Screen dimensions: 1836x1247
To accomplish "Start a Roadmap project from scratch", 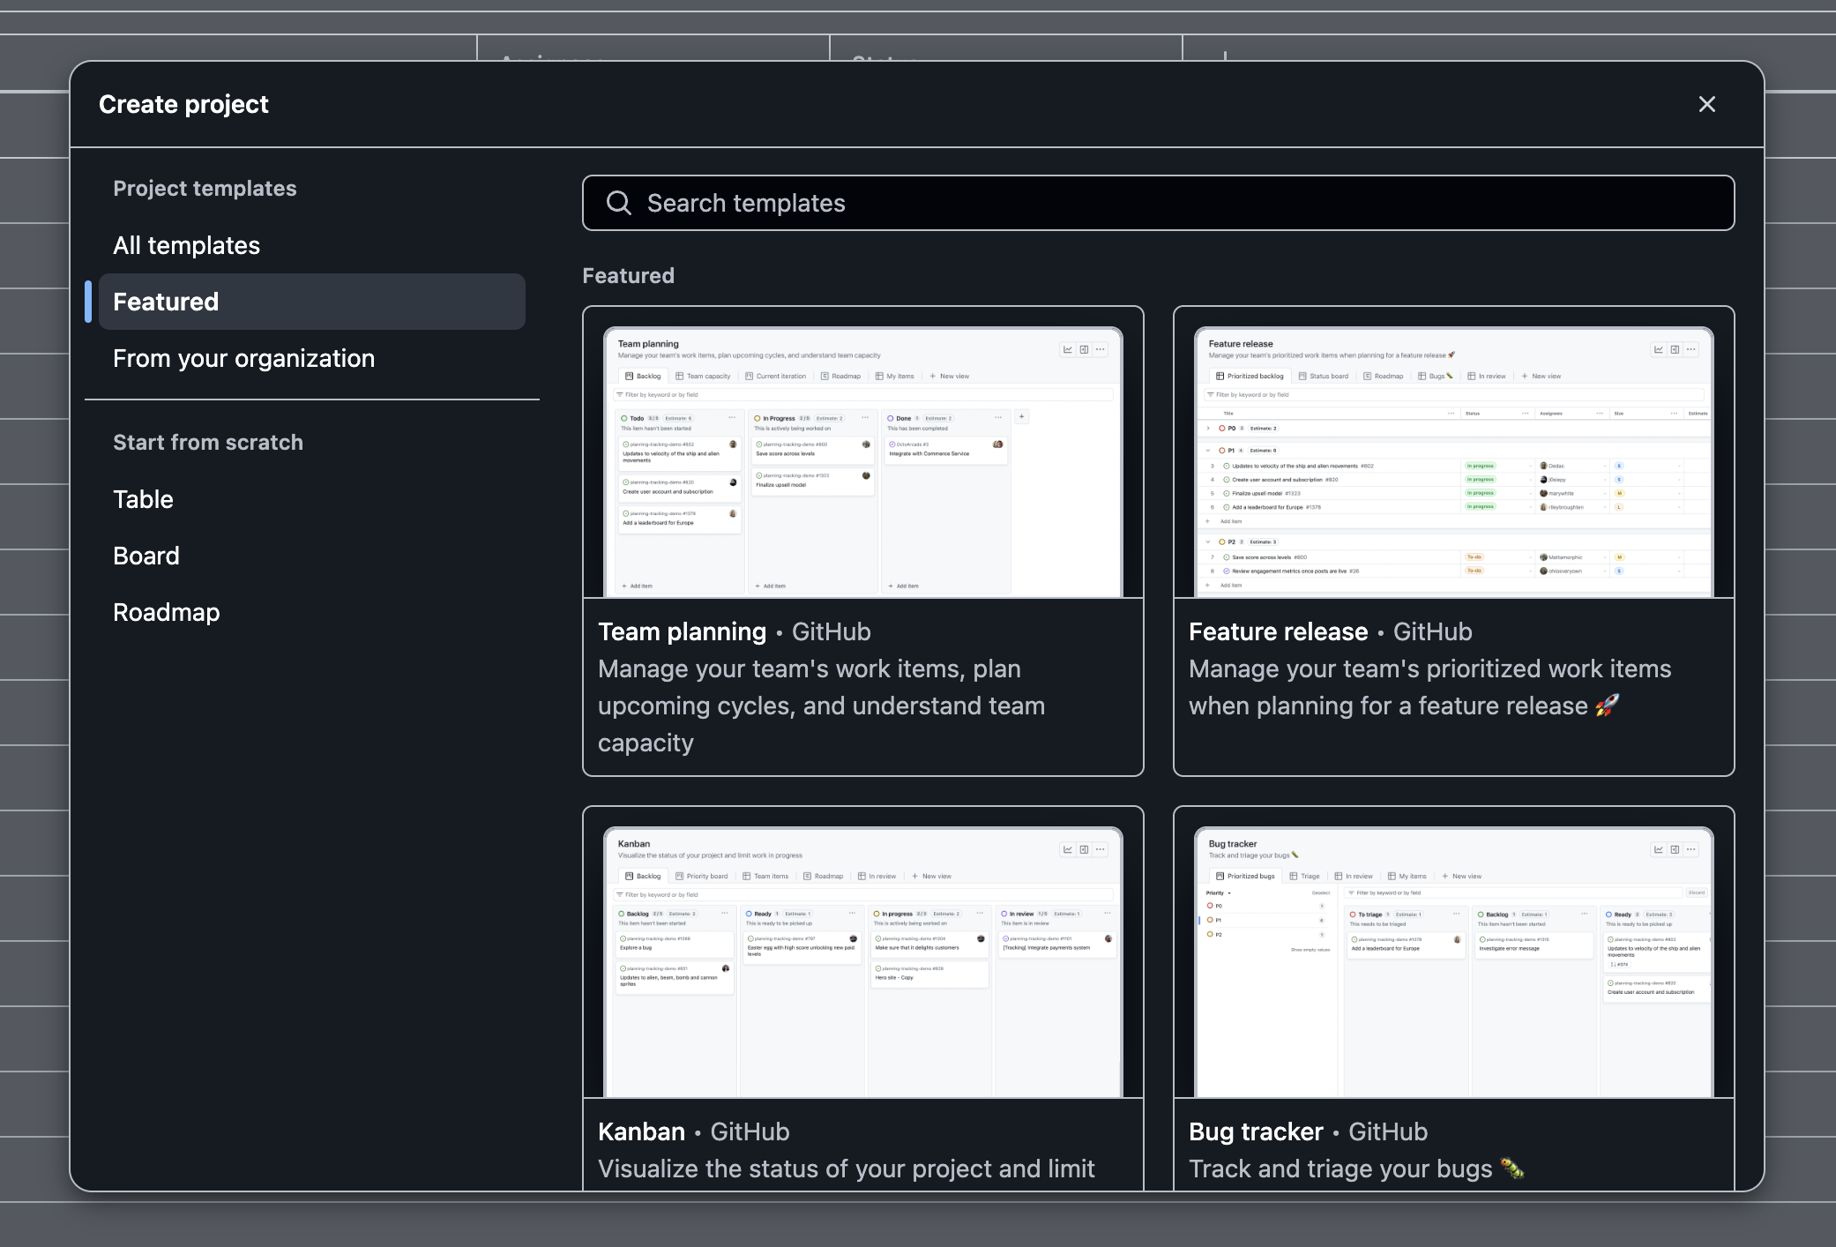I will (167, 612).
